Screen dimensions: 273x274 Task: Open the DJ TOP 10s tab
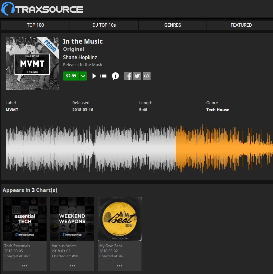[x=104, y=25]
